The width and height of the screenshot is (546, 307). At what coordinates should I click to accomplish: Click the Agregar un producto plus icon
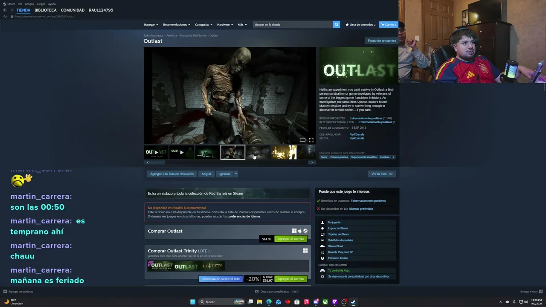5,292
